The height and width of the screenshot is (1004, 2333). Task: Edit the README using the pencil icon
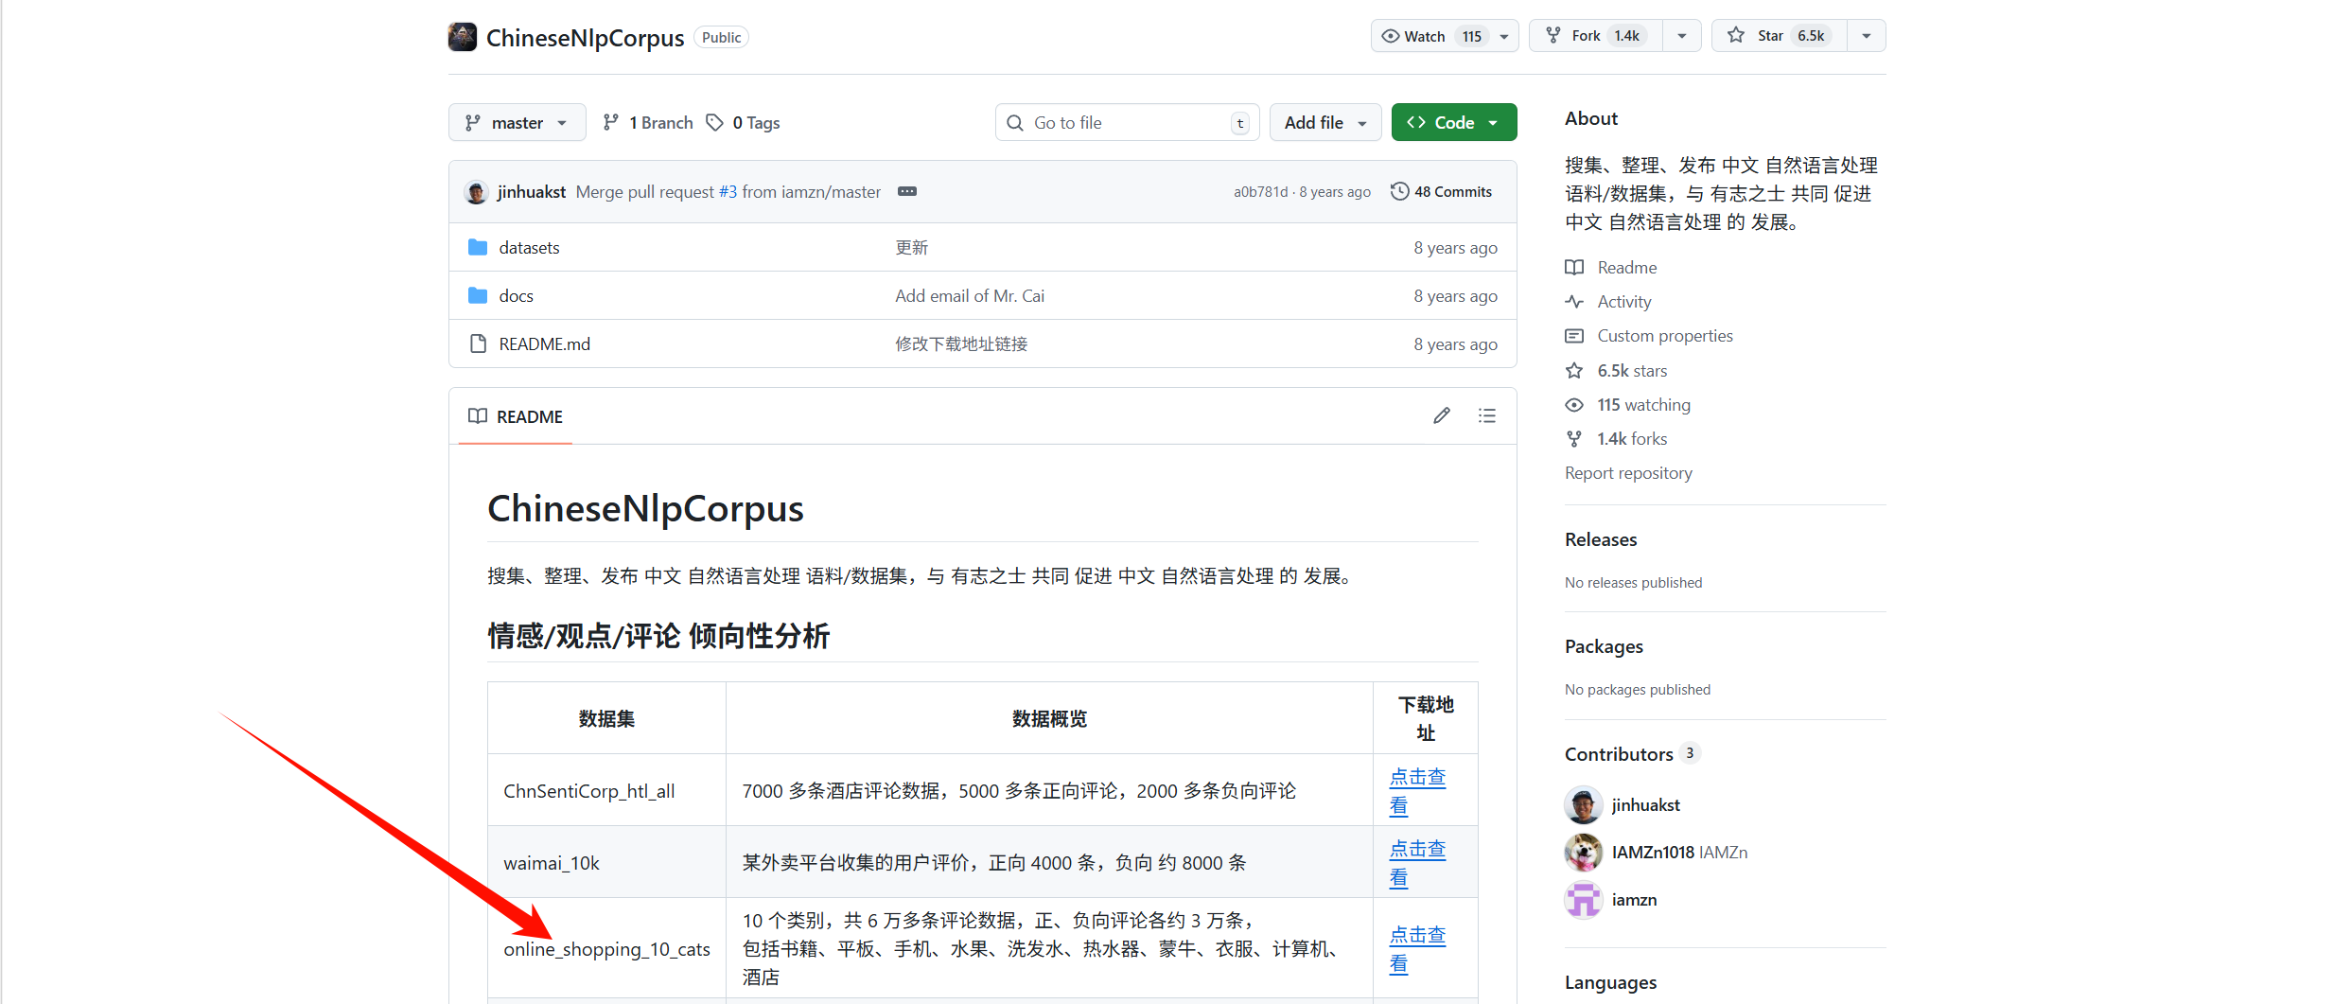(x=1441, y=414)
